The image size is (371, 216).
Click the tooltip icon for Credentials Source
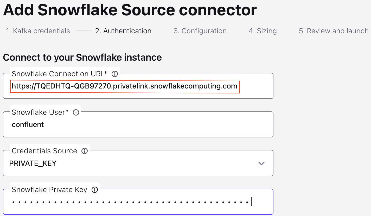(x=84, y=151)
